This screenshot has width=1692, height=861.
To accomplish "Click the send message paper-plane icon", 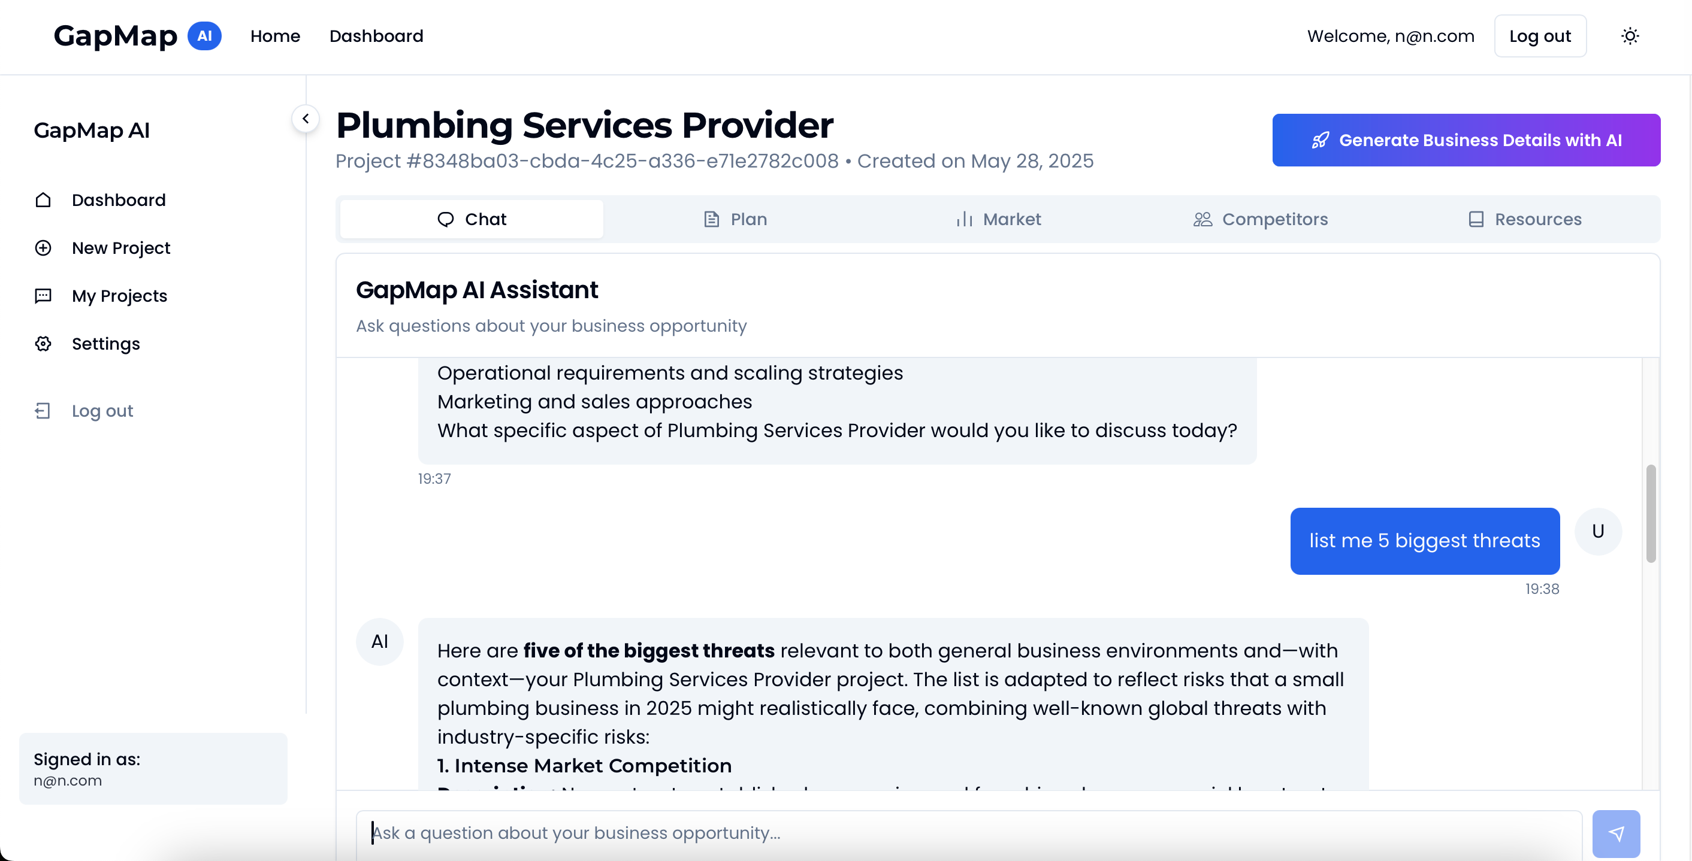I will point(1616,833).
